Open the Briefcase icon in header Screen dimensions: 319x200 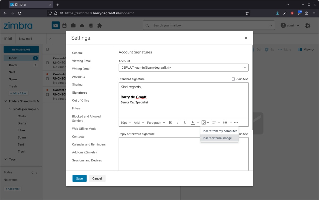73,26
